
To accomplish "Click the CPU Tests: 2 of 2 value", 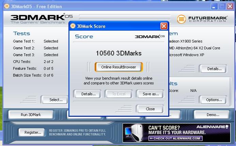I will [48, 62].
